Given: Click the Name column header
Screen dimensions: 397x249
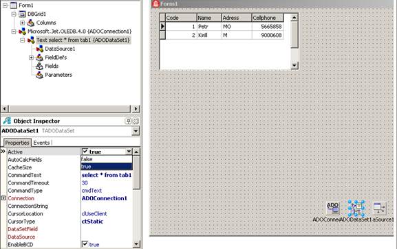Looking at the screenshot, I should 209,18.
